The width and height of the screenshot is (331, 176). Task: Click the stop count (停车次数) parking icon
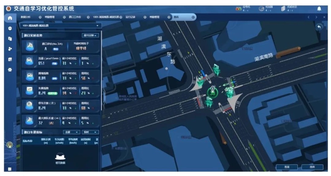click(x=29, y=106)
